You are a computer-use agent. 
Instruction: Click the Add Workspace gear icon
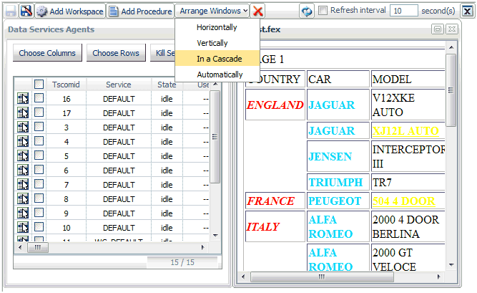(x=41, y=11)
